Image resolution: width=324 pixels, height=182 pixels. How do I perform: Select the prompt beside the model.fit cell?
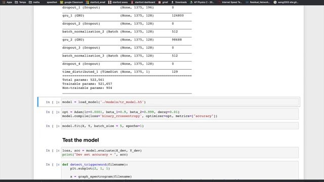tap(53, 126)
